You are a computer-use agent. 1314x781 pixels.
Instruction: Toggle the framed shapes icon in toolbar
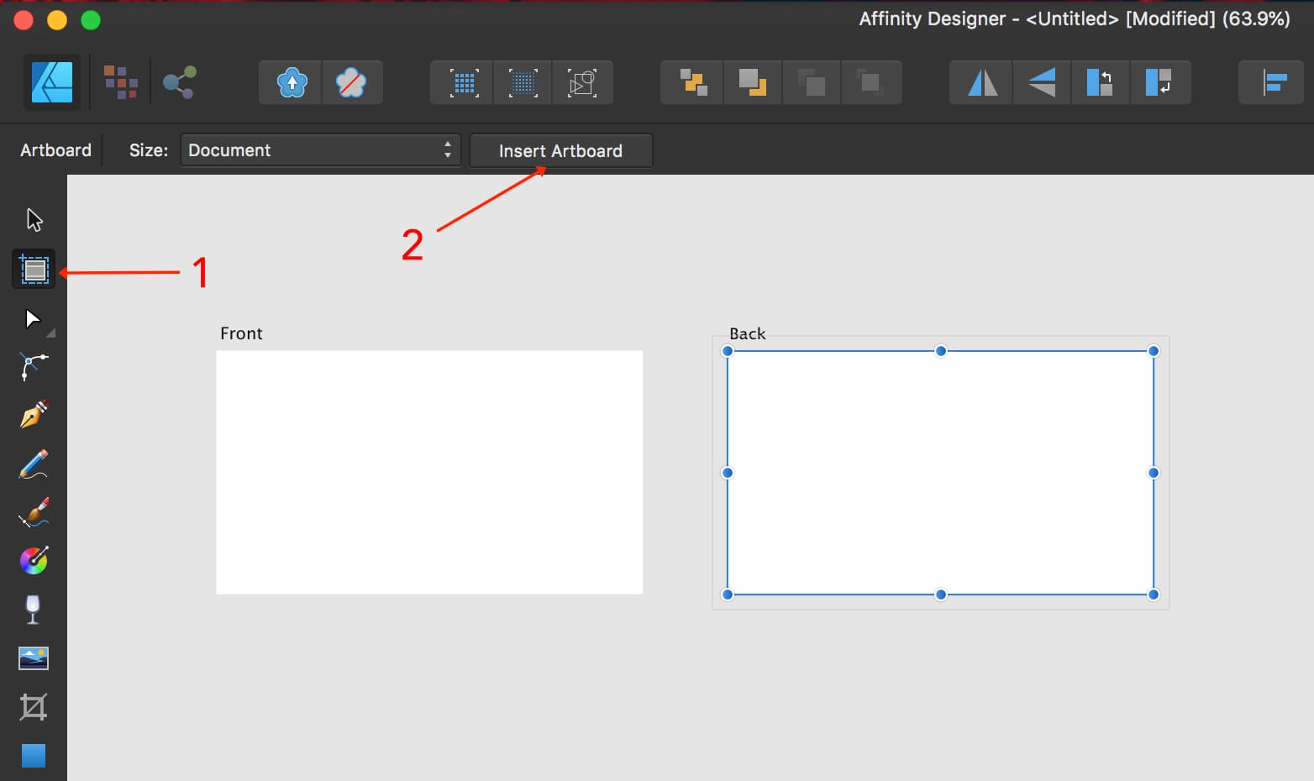tap(582, 82)
